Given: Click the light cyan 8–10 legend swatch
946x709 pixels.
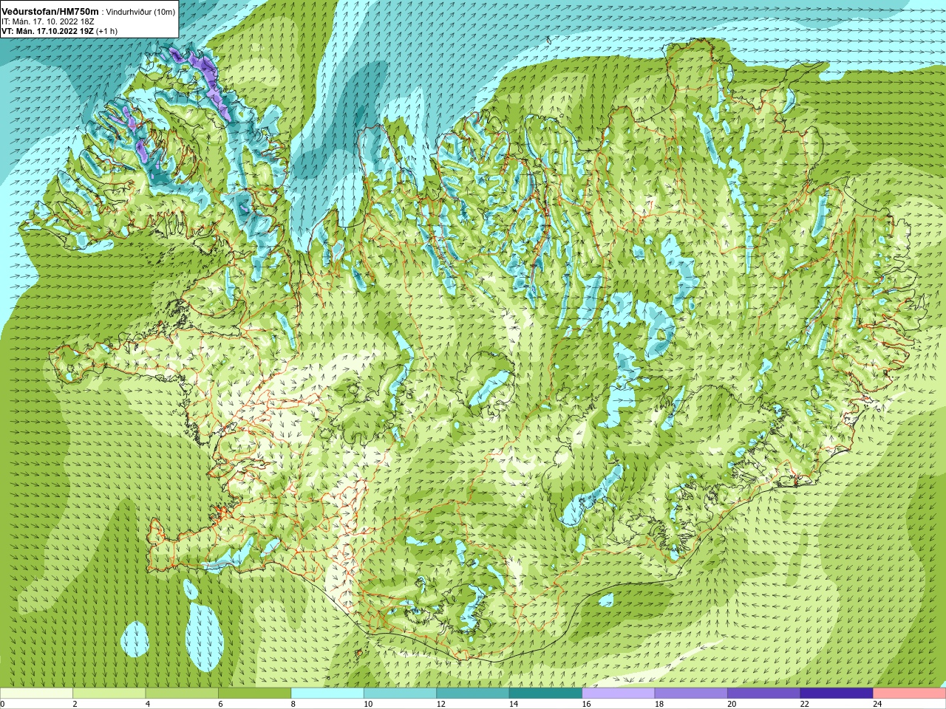Looking at the screenshot, I should tap(327, 693).
